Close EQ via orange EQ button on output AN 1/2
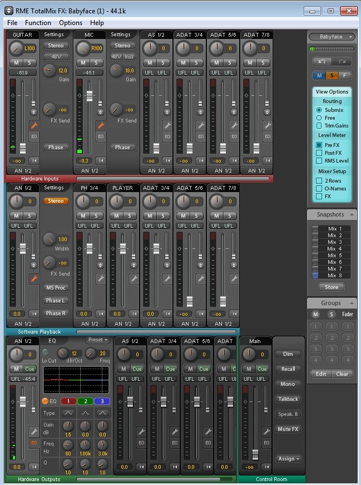 (x=34, y=443)
